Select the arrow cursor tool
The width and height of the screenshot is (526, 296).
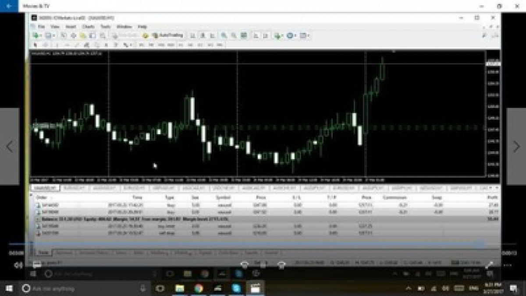(36, 45)
